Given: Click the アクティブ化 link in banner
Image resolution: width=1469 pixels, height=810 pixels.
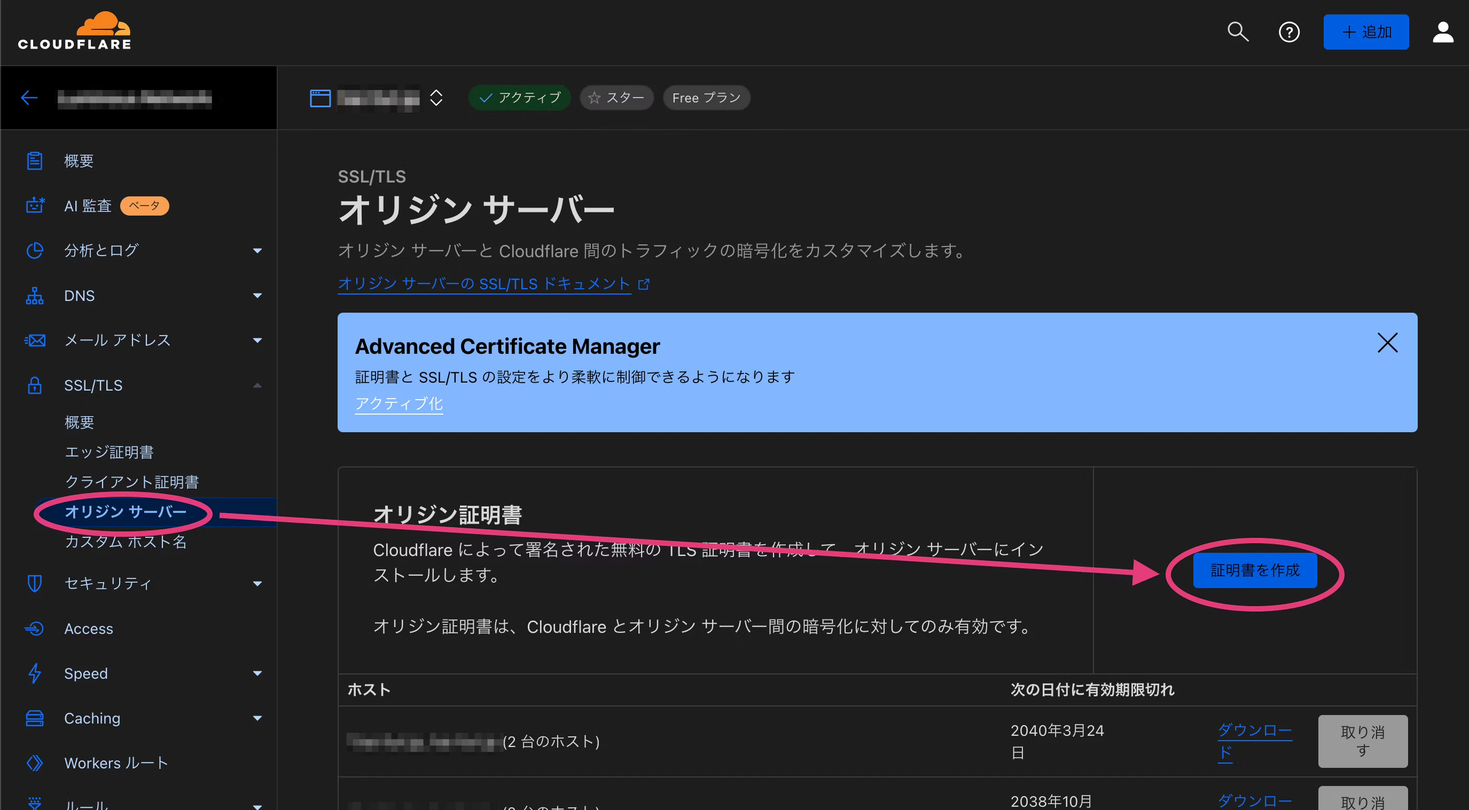Looking at the screenshot, I should [x=398, y=404].
